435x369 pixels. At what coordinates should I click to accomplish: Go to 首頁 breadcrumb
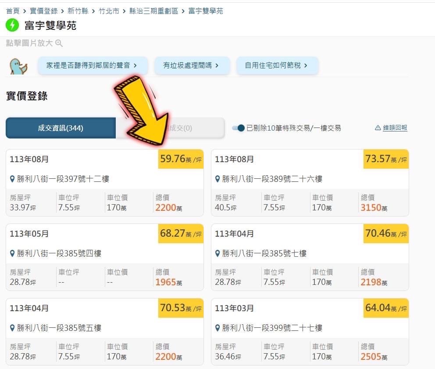pos(13,11)
